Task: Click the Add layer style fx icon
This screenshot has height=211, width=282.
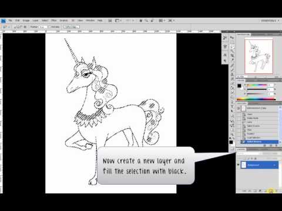Action: (250, 190)
